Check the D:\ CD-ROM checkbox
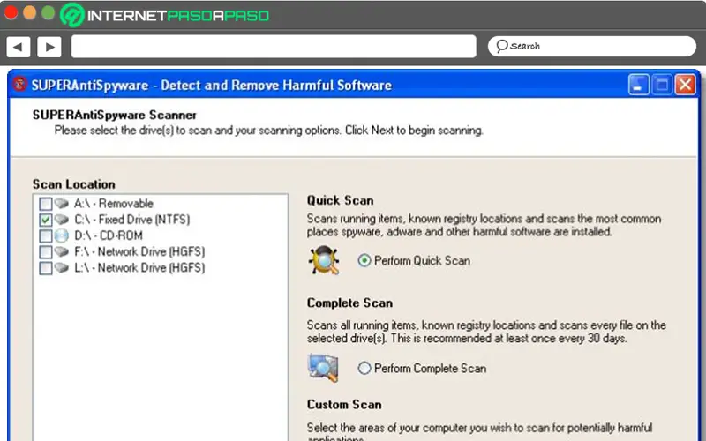 coord(46,235)
